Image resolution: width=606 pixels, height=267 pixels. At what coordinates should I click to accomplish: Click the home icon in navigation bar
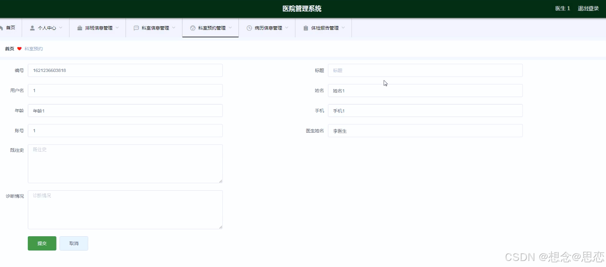(x=1, y=28)
